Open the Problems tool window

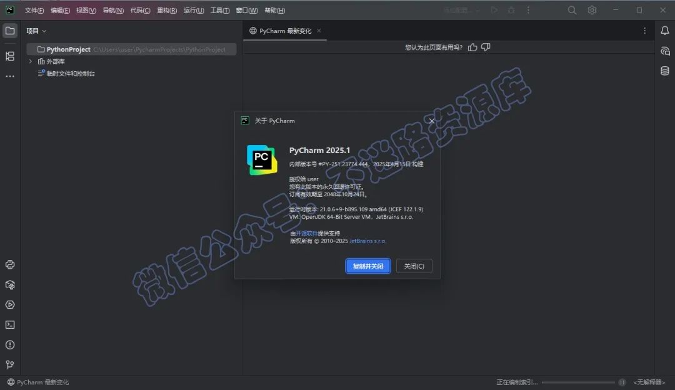(x=10, y=345)
